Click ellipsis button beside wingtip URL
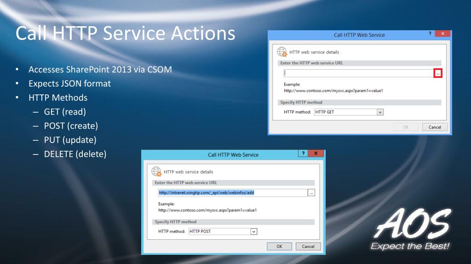This screenshot has width=471, height=264. pyautogui.click(x=311, y=193)
